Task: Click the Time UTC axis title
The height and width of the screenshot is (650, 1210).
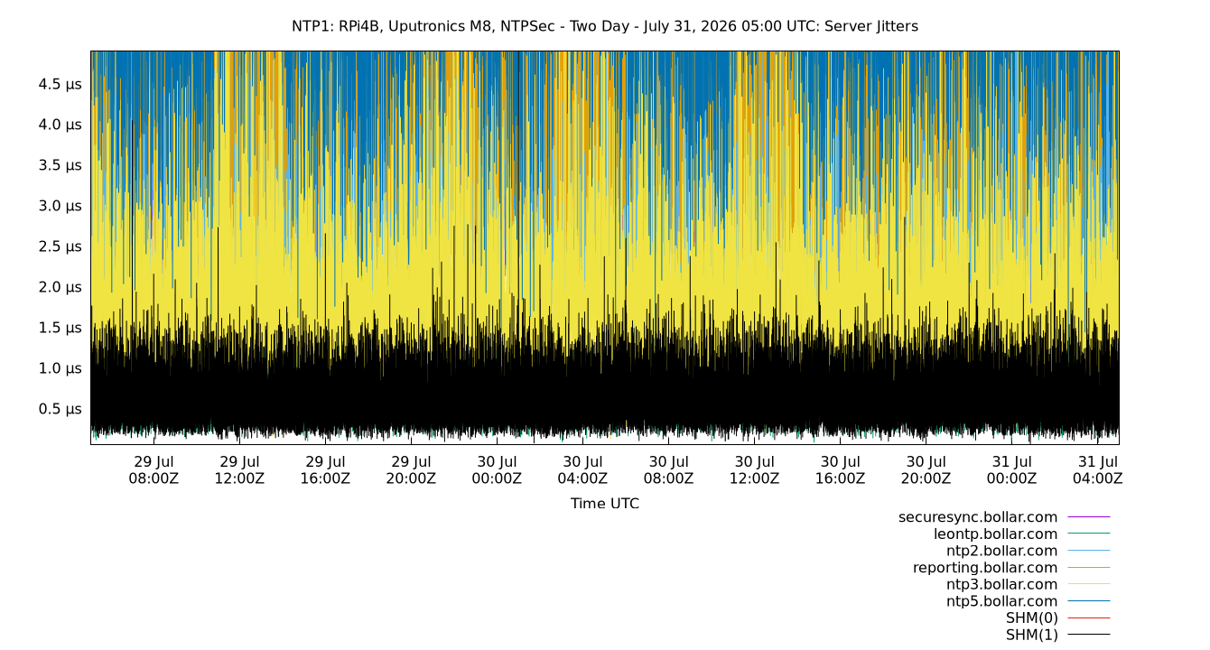Action: click(x=604, y=504)
